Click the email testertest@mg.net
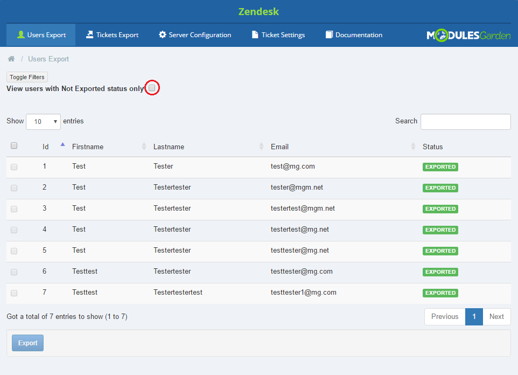Screen dimensions: 518x375 299,229
